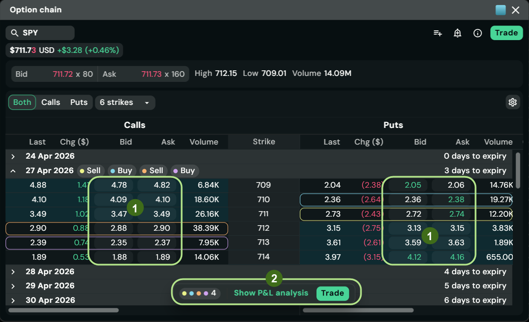Collapse the 27 Apr 2026 expiry row
The height and width of the screenshot is (322, 529).
tap(13, 171)
